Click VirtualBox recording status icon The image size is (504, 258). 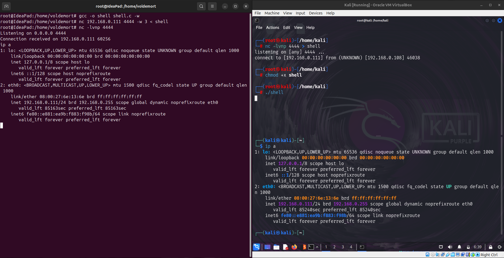463,255
